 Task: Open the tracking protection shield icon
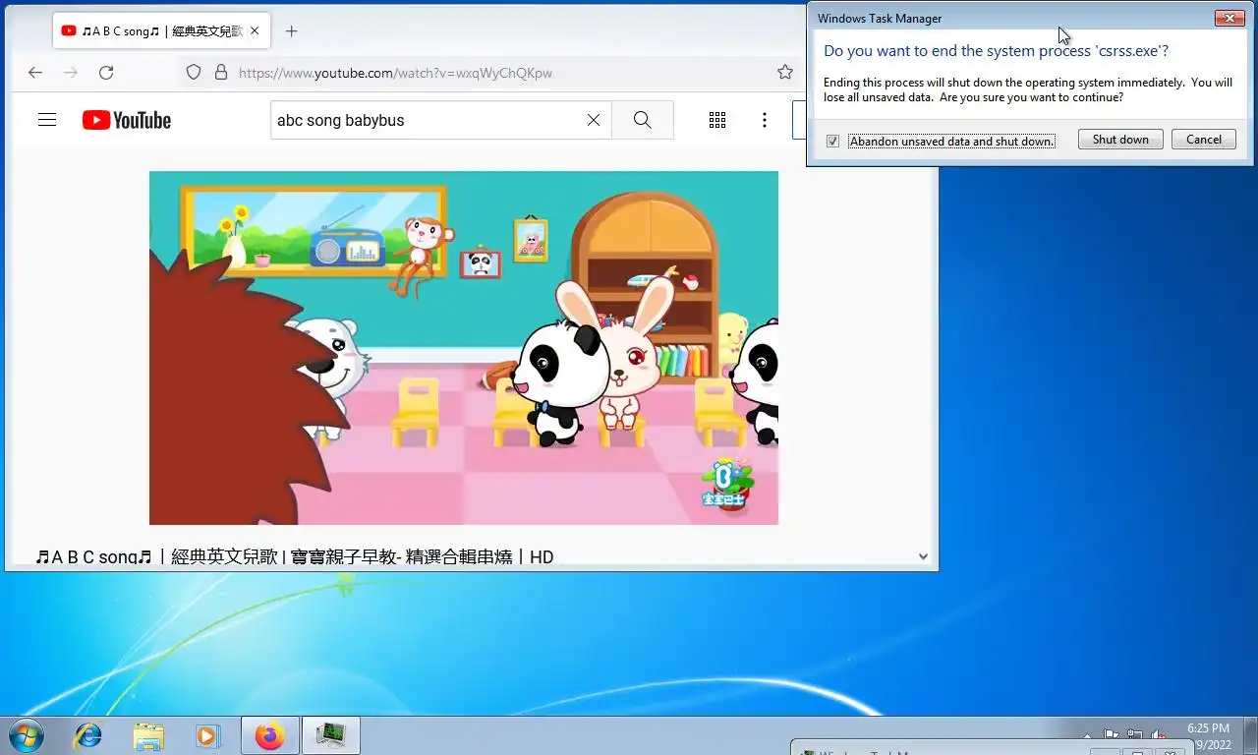[194, 72]
